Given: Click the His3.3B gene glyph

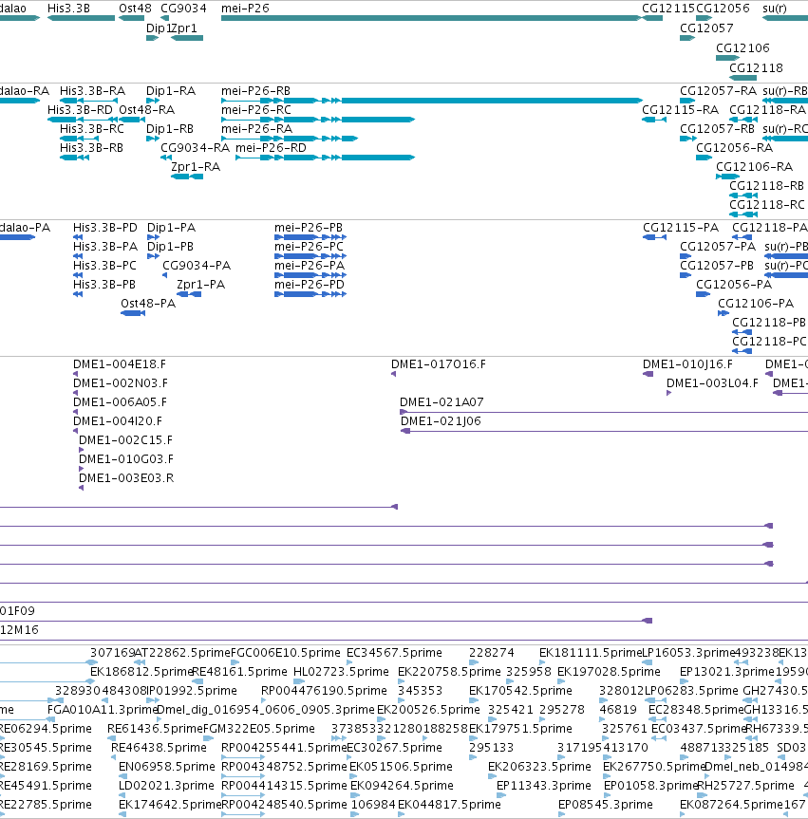Looking at the screenshot, I should click(81, 18).
